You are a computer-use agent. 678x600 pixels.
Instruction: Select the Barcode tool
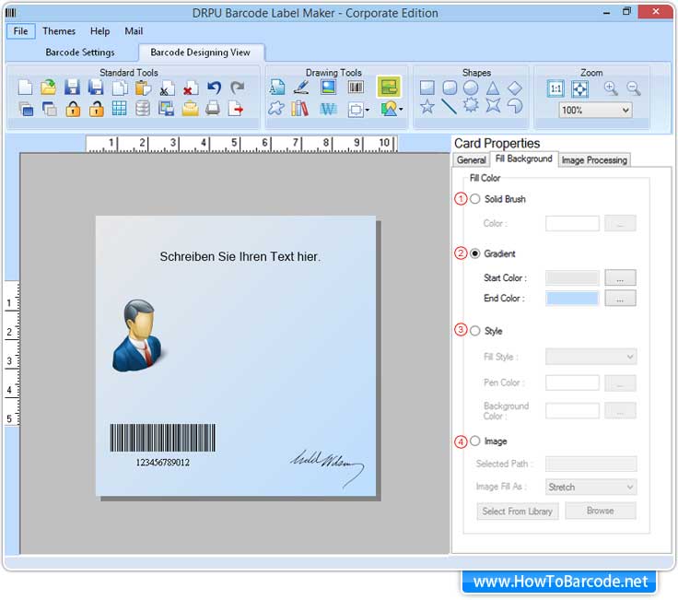click(356, 88)
